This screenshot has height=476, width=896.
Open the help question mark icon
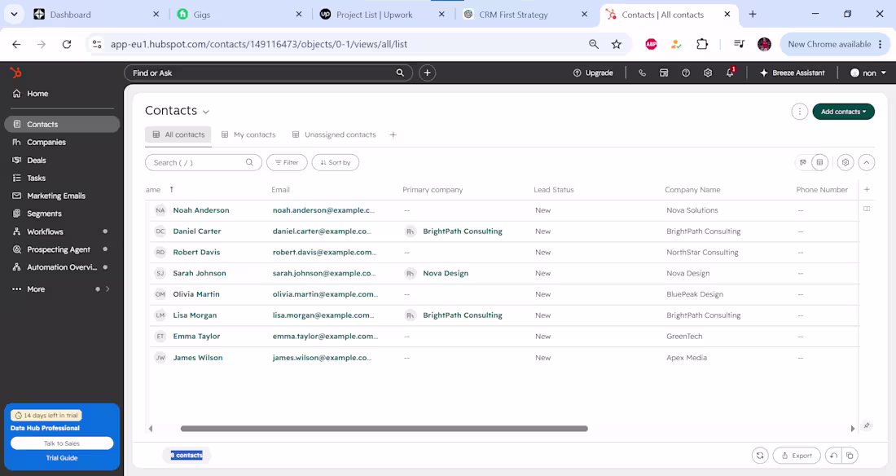686,73
